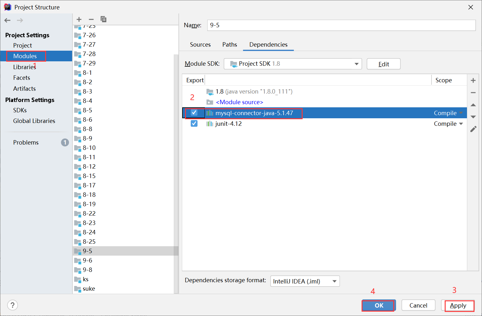Toggle export checkbox for mysql-connector-java-5.1.47
Viewport: 482px width, 316px height.
(194, 113)
